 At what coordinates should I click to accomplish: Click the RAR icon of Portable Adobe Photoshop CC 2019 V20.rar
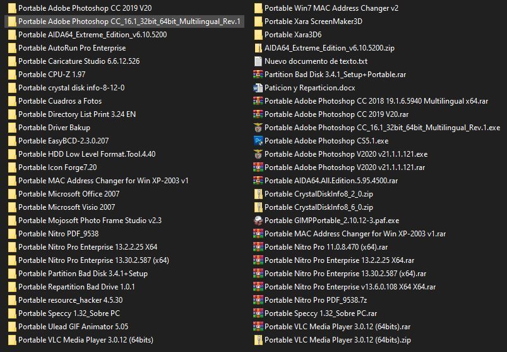point(258,114)
